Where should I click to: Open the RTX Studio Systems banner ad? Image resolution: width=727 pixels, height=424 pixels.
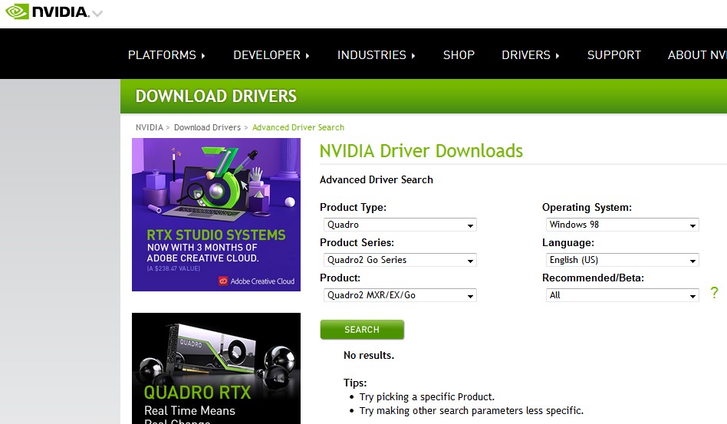click(x=216, y=215)
